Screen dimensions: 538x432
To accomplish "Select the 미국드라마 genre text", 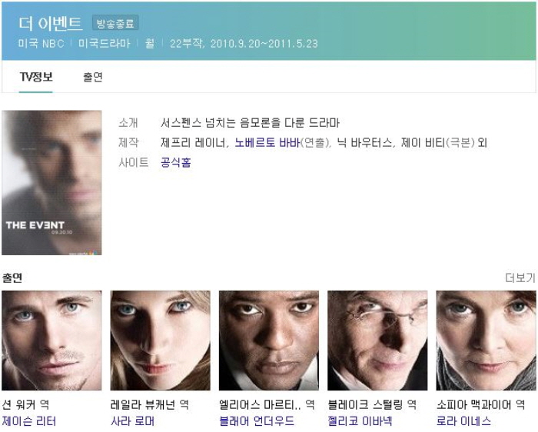I will [104, 44].
